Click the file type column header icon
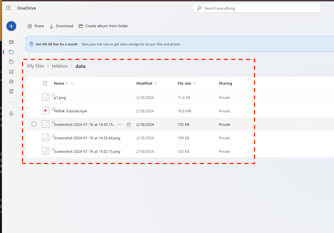Screen dimensions: 334x233 click(45, 83)
